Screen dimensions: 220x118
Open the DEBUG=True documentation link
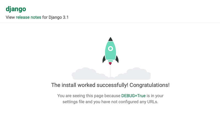133,96
